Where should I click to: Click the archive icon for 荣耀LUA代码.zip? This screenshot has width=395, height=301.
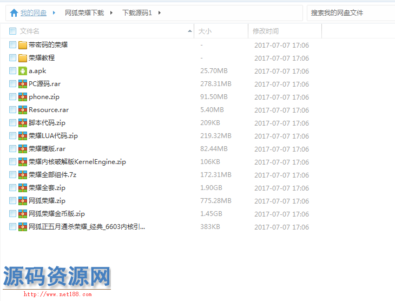click(x=23, y=136)
